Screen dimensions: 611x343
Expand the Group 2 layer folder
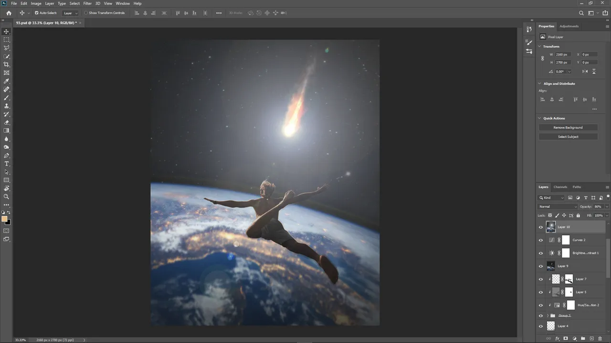(548, 315)
